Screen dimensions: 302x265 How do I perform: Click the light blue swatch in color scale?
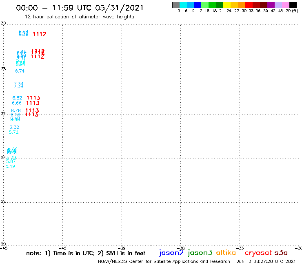[x=190, y=5]
